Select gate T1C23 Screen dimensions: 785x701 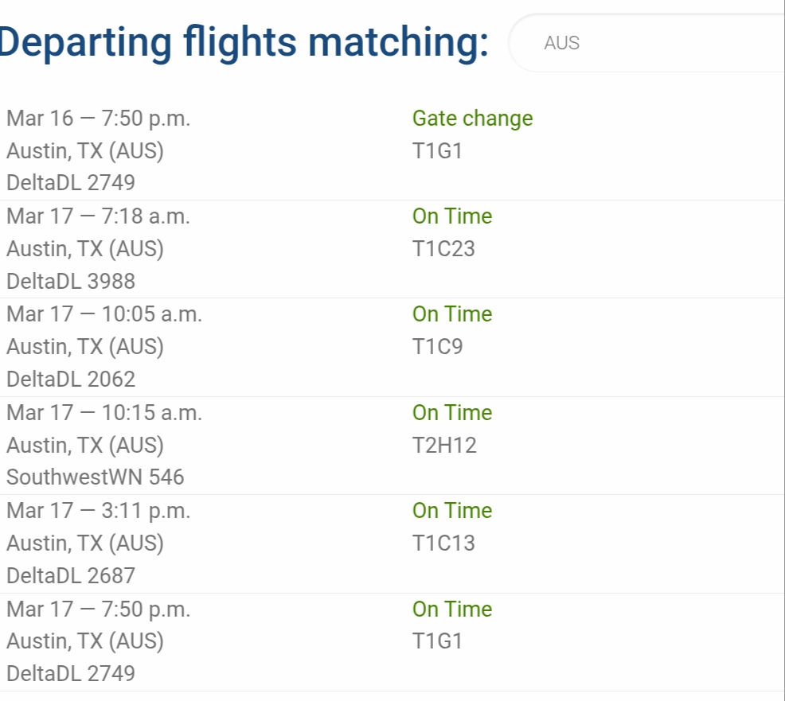[443, 249]
